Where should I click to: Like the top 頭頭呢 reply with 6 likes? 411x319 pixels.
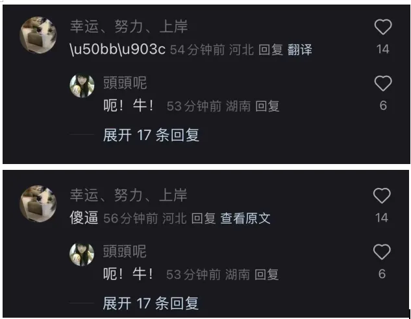[383, 84]
